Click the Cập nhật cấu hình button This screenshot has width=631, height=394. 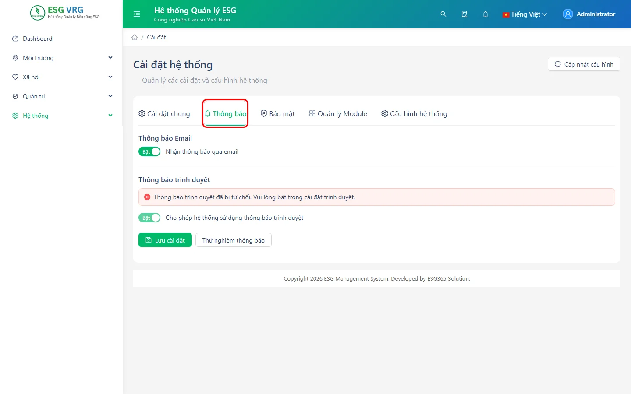(584, 64)
